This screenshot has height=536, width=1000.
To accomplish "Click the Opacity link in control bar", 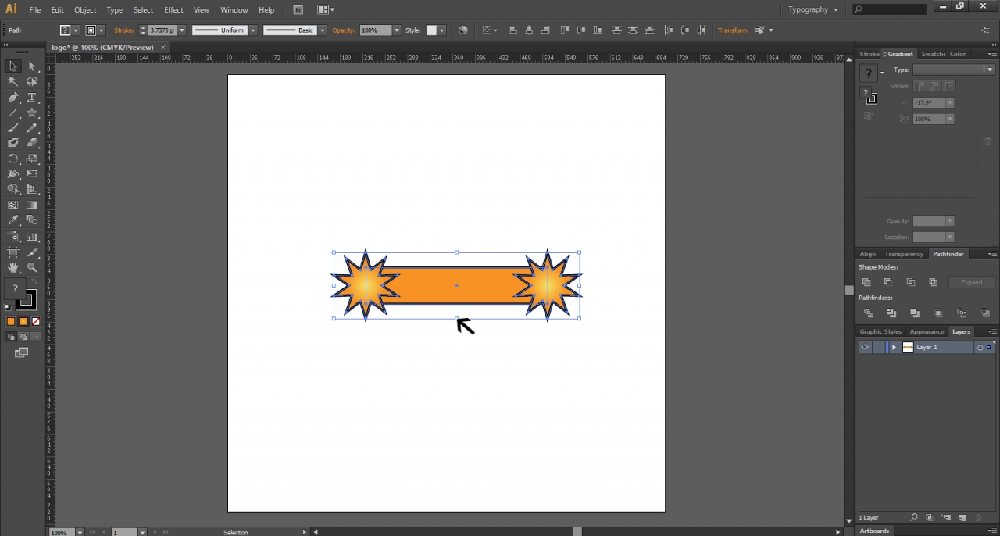I will tap(344, 30).
